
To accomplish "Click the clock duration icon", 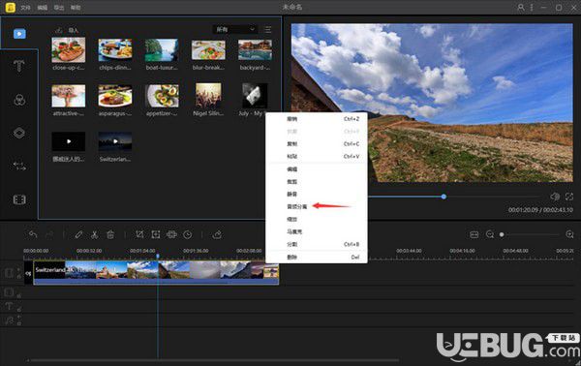I will [188, 234].
